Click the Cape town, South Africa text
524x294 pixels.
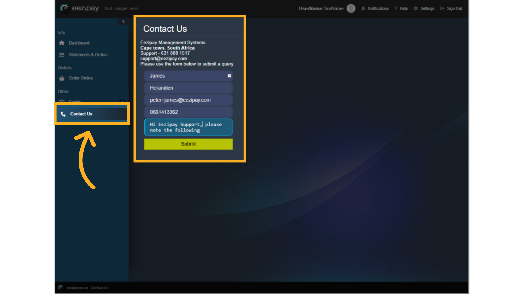(x=167, y=48)
